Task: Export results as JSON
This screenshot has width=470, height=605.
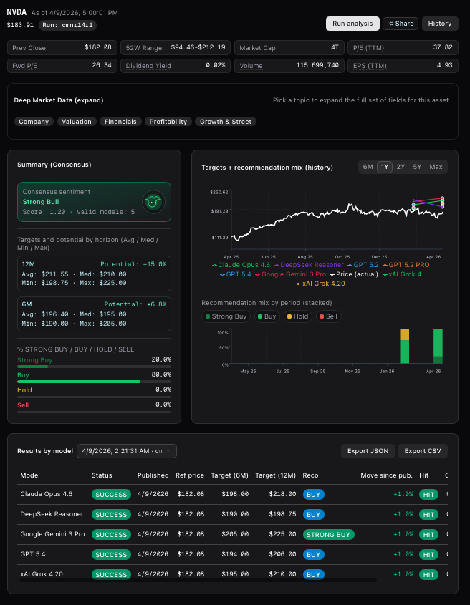Action: pos(368,451)
